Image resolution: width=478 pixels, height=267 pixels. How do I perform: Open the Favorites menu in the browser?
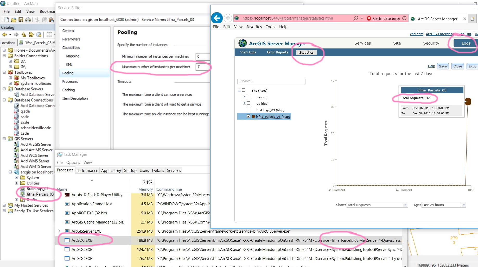point(254,27)
